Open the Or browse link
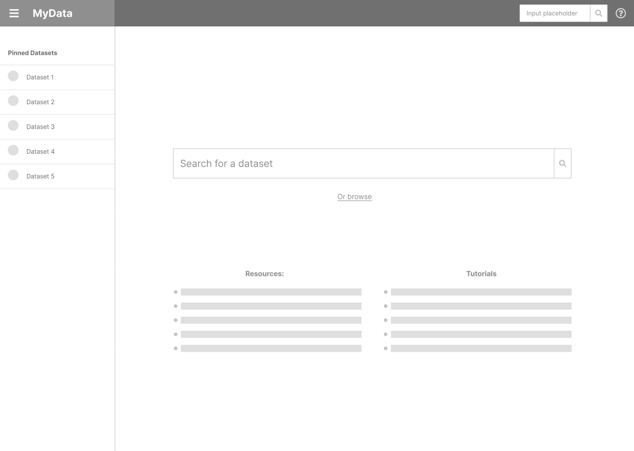The width and height of the screenshot is (634, 451). tap(355, 197)
